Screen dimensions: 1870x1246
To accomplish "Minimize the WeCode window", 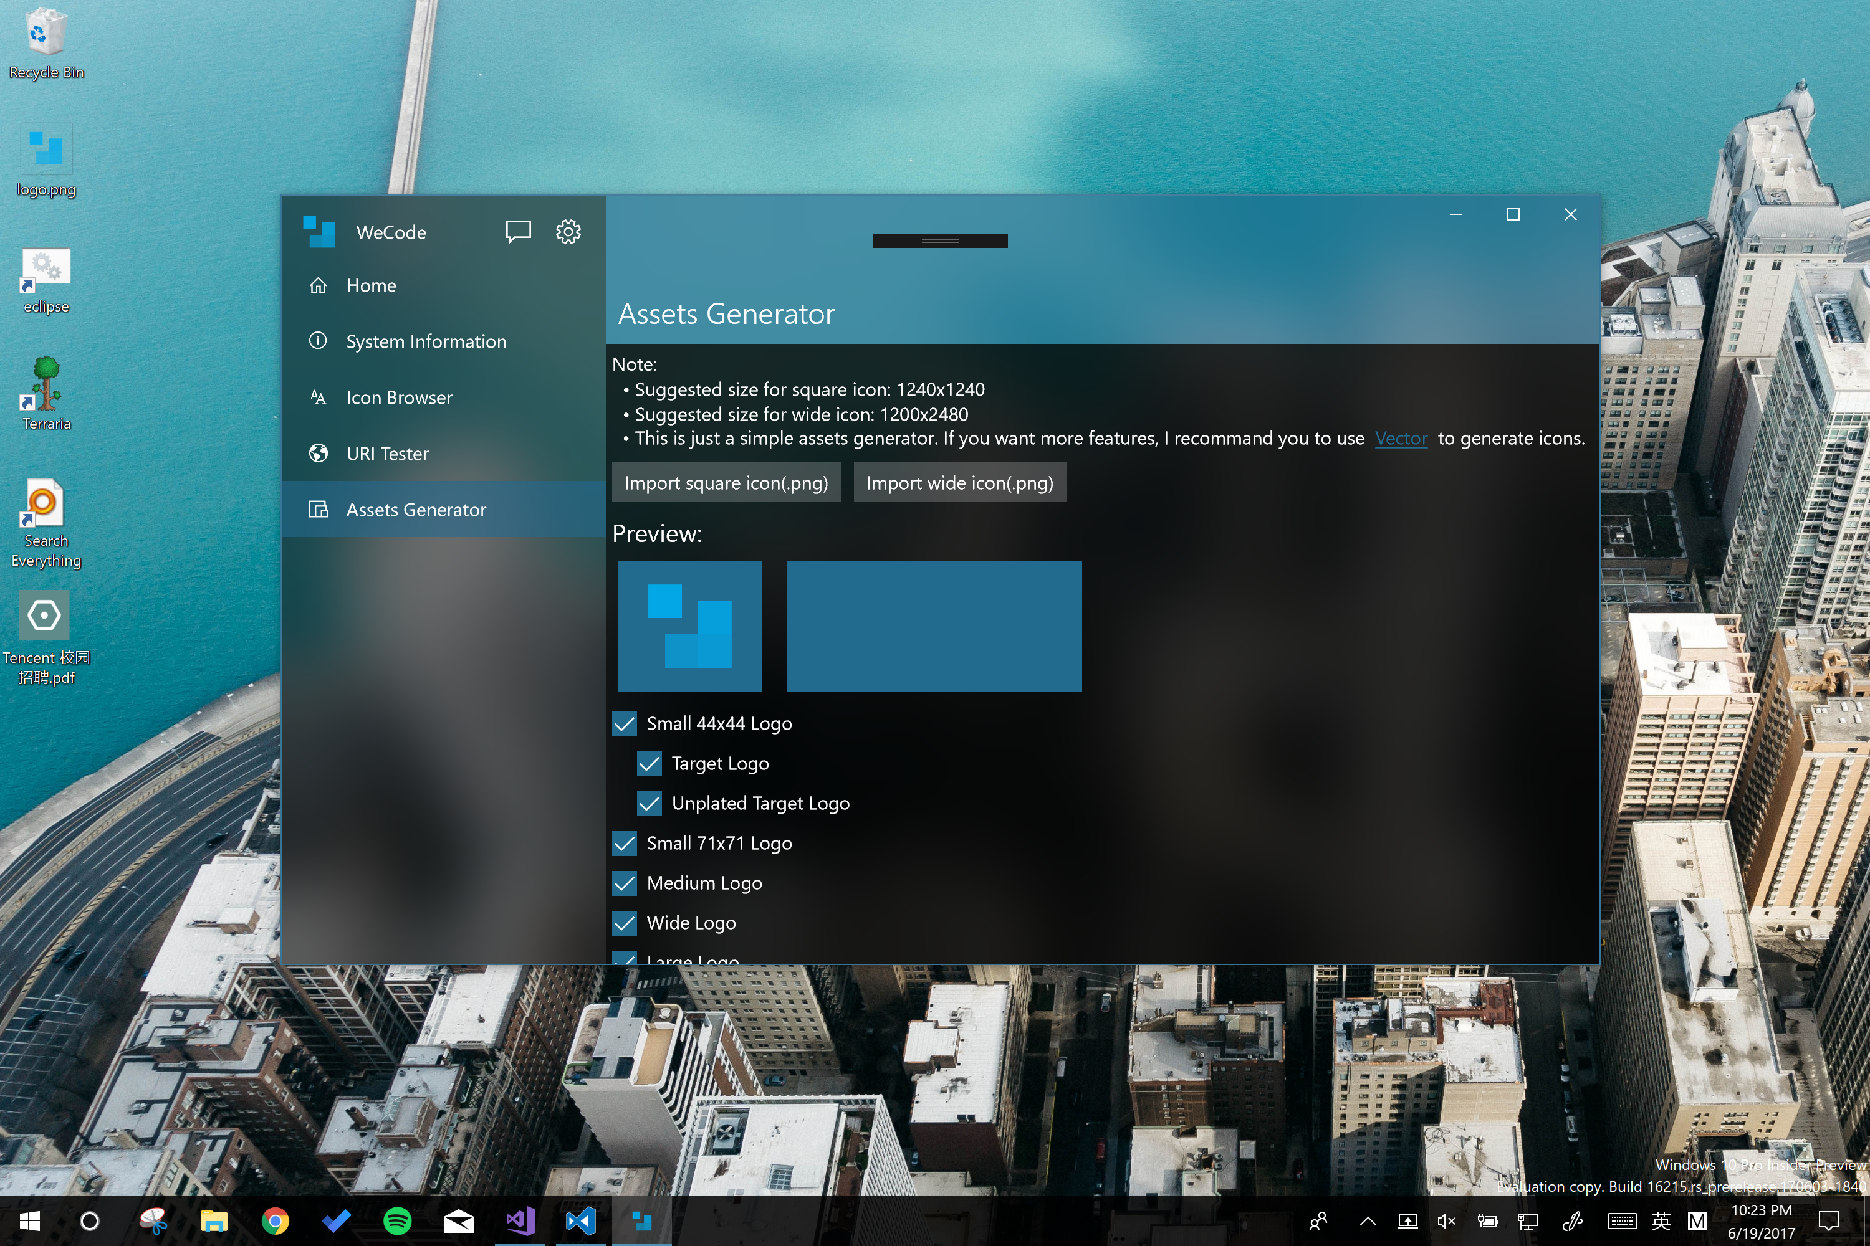I will [x=1455, y=214].
